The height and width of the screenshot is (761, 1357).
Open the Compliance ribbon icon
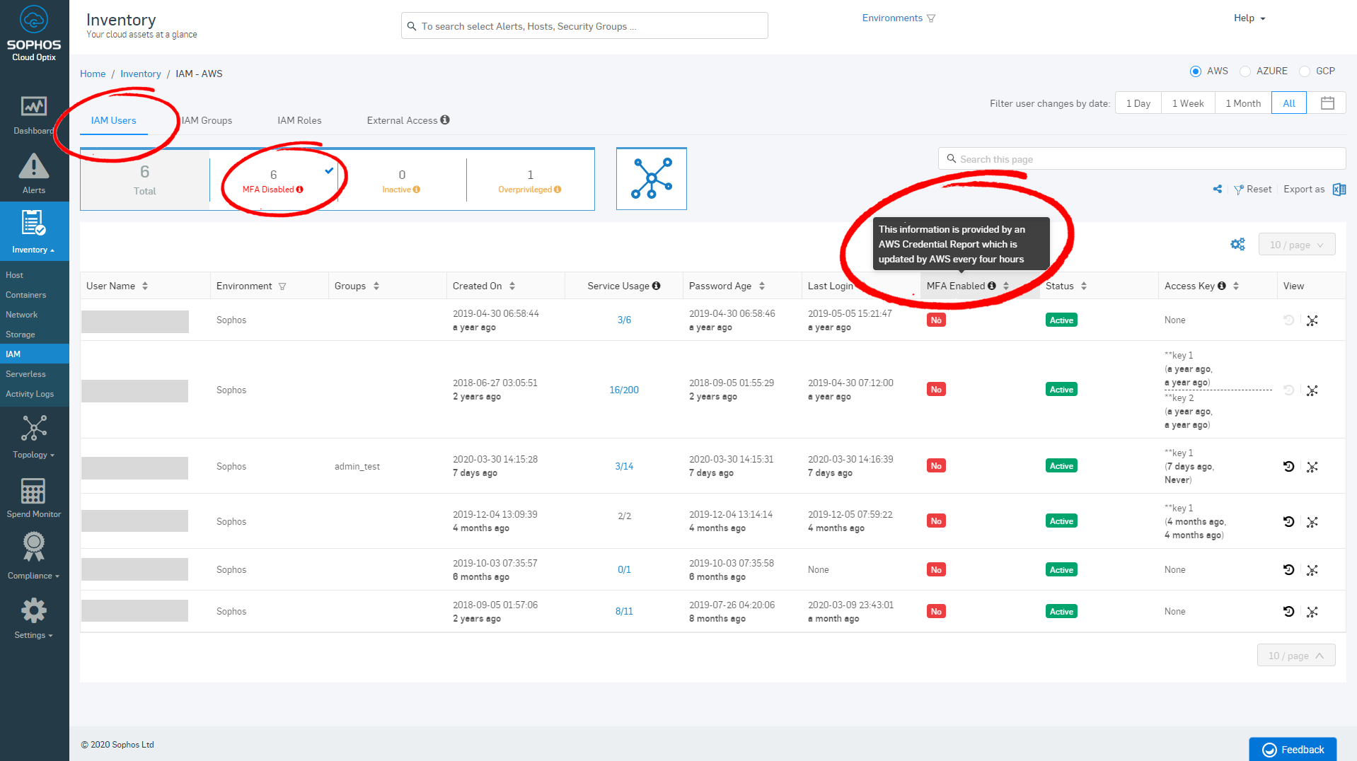(33, 547)
